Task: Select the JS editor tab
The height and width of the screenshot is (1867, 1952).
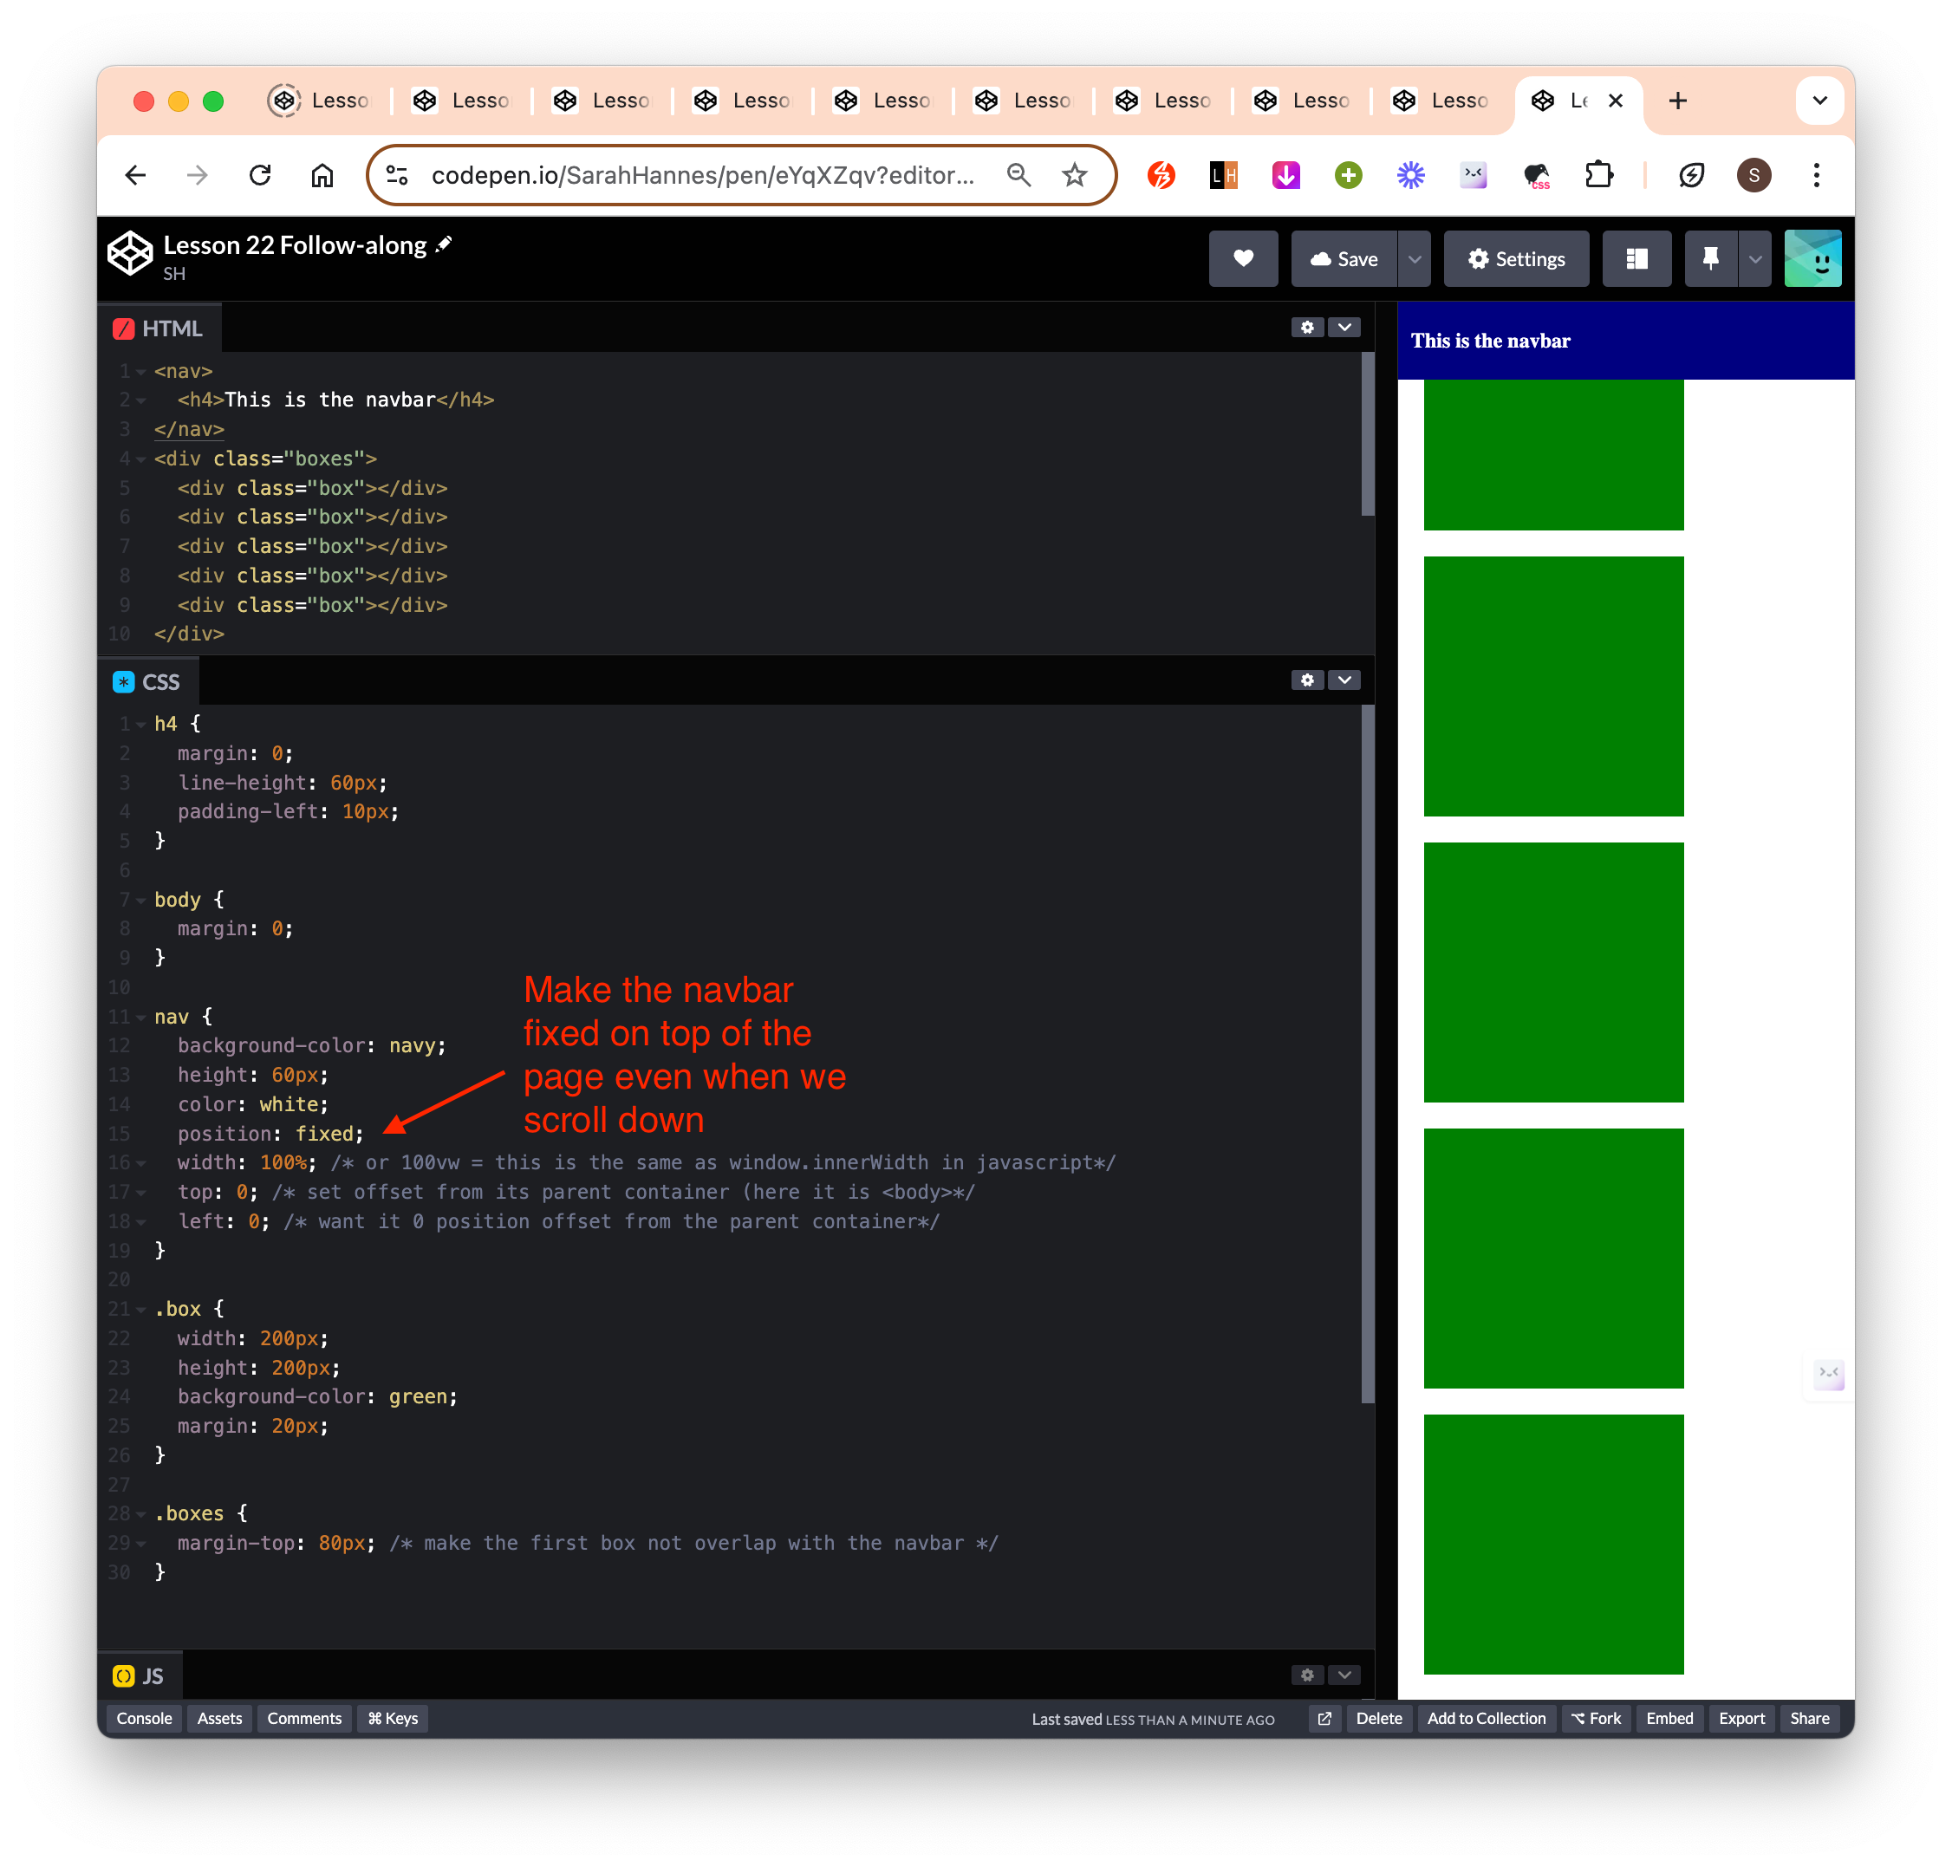Action: point(140,1676)
